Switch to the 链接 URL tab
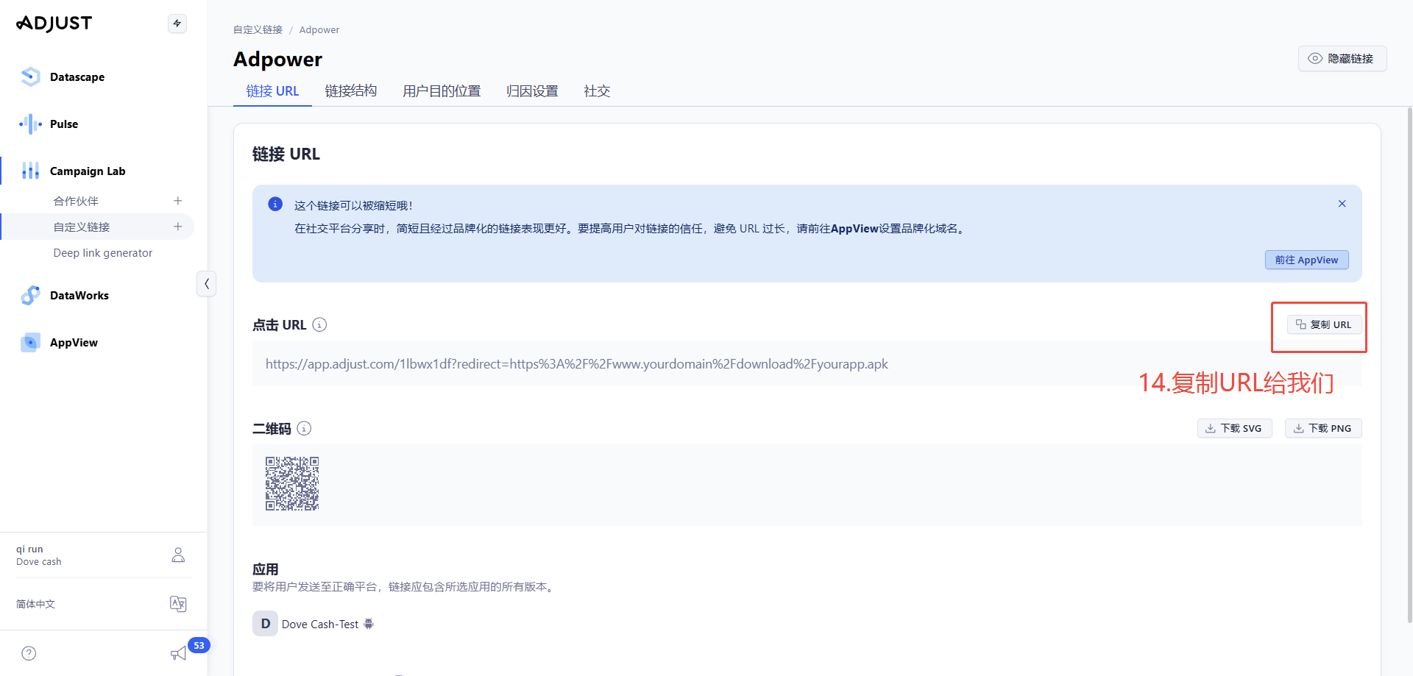The width and height of the screenshot is (1413, 676). coord(272,91)
